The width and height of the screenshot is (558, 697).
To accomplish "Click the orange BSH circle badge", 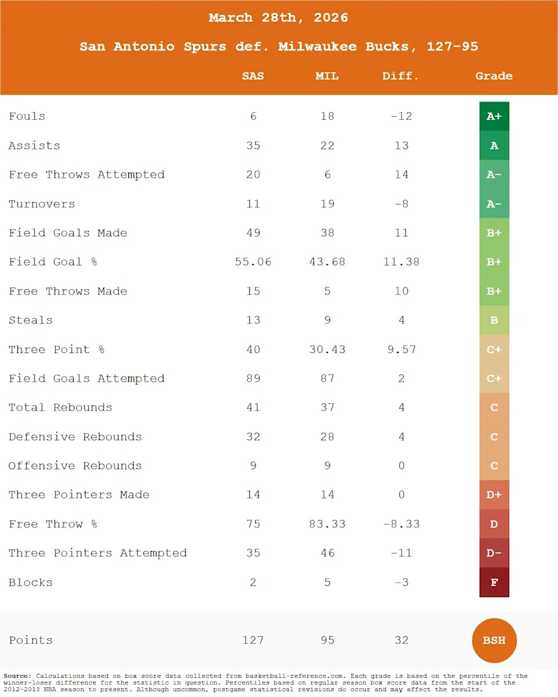I will pos(494,641).
